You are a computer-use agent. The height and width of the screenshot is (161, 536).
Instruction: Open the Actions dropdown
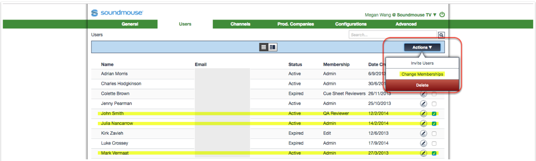click(x=422, y=48)
